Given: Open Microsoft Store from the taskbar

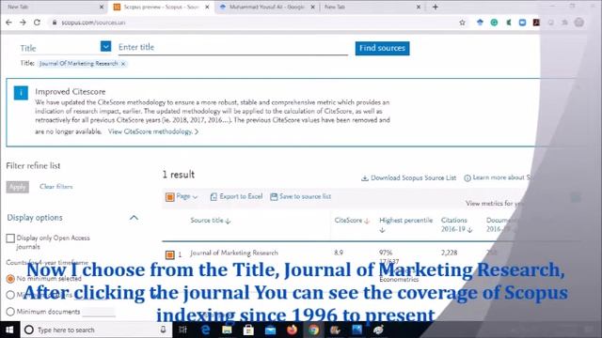Looking at the screenshot, I should point(248,330).
